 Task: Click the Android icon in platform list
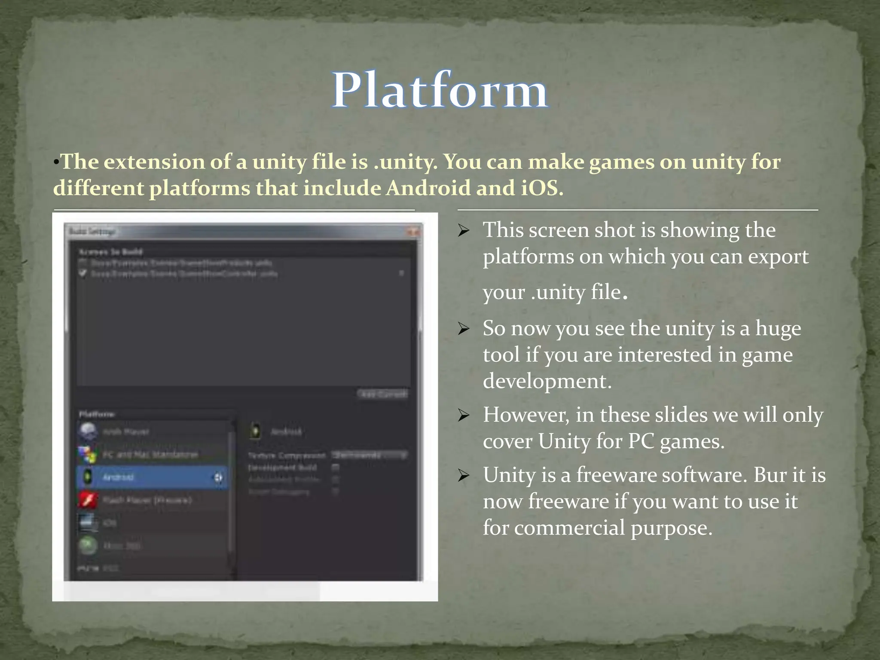click(88, 477)
